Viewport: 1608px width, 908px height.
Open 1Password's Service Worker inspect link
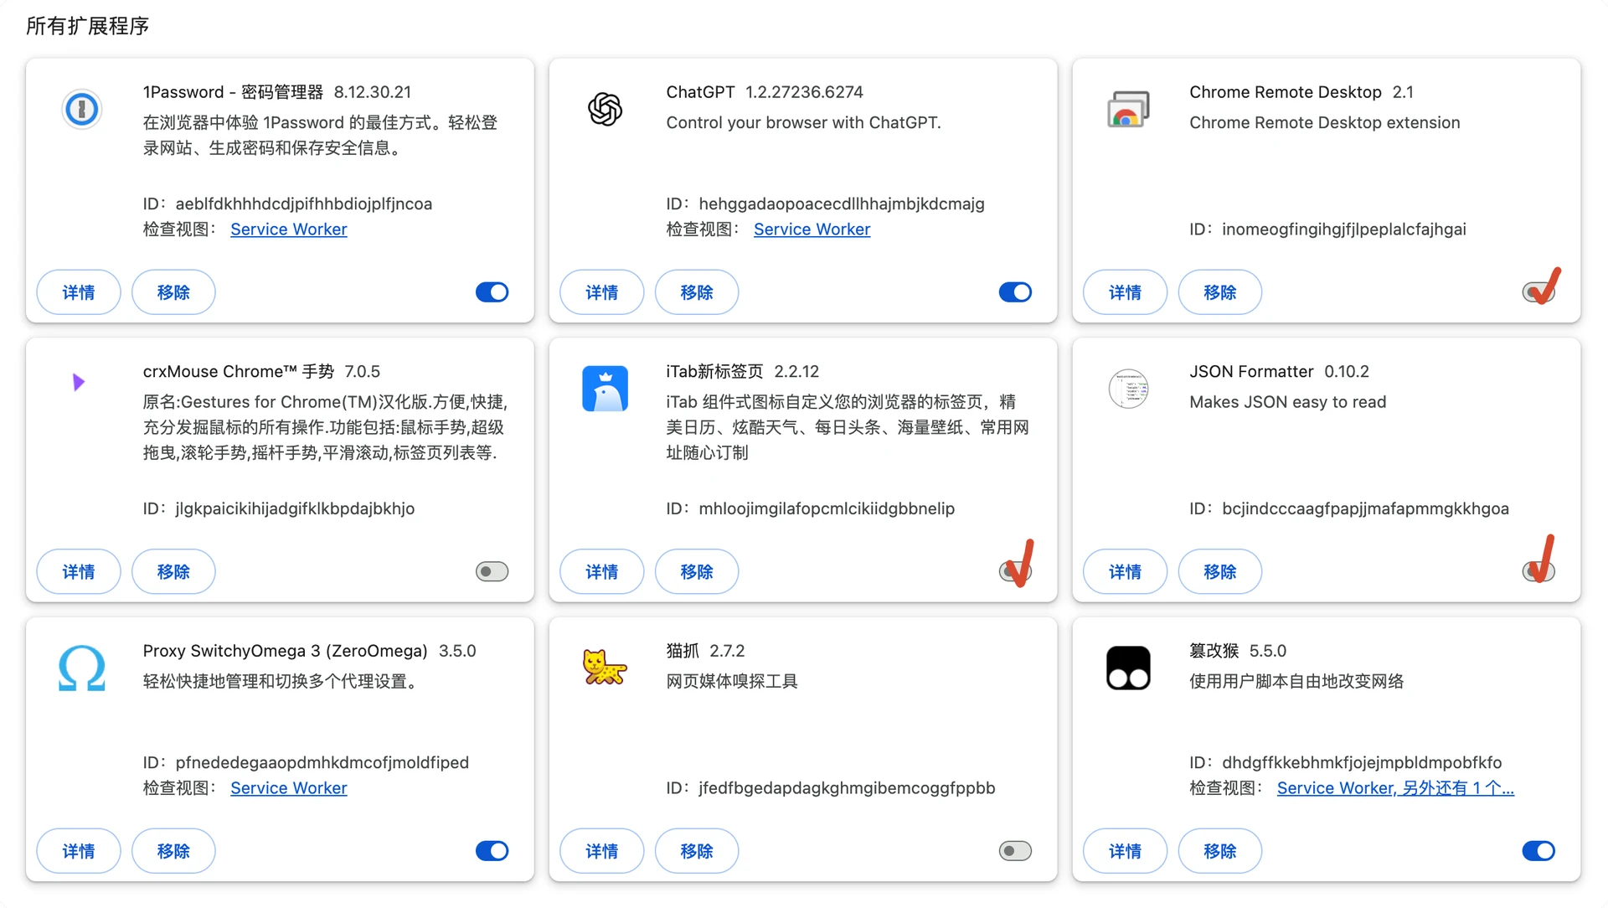pos(288,230)
